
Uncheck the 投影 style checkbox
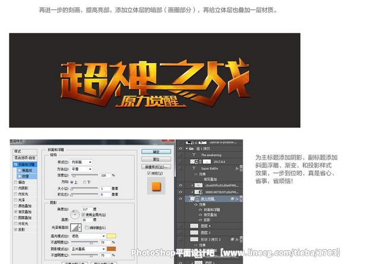coord(15,230)
